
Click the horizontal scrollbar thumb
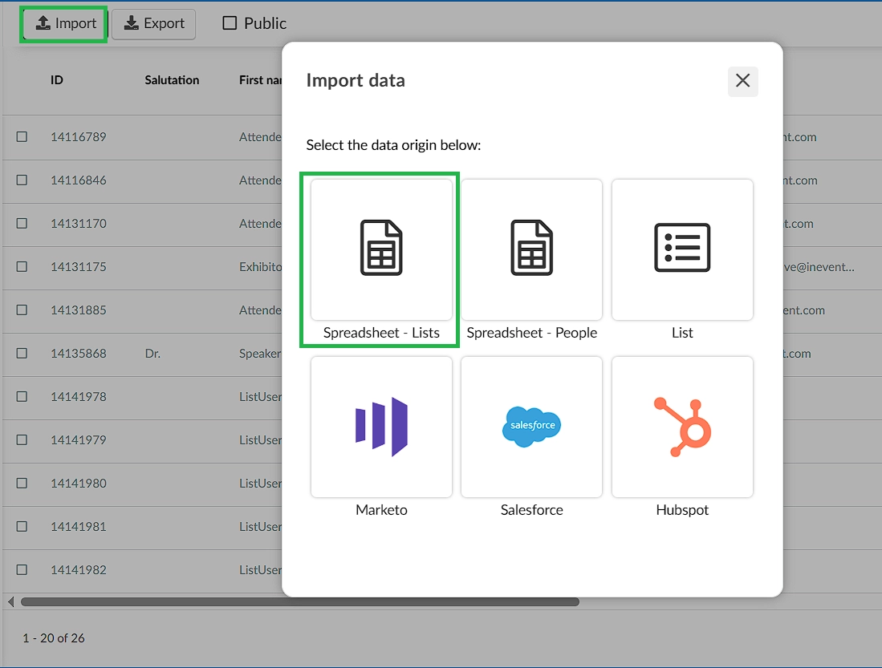pyautogui.click(x=300, y=601)
